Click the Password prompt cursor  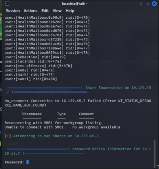click(27, 162)
